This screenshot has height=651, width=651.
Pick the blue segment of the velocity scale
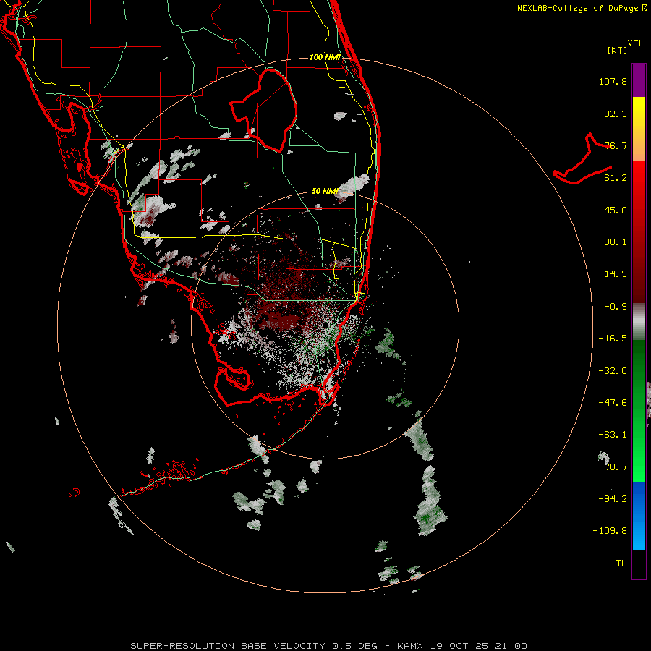(639, 516)
